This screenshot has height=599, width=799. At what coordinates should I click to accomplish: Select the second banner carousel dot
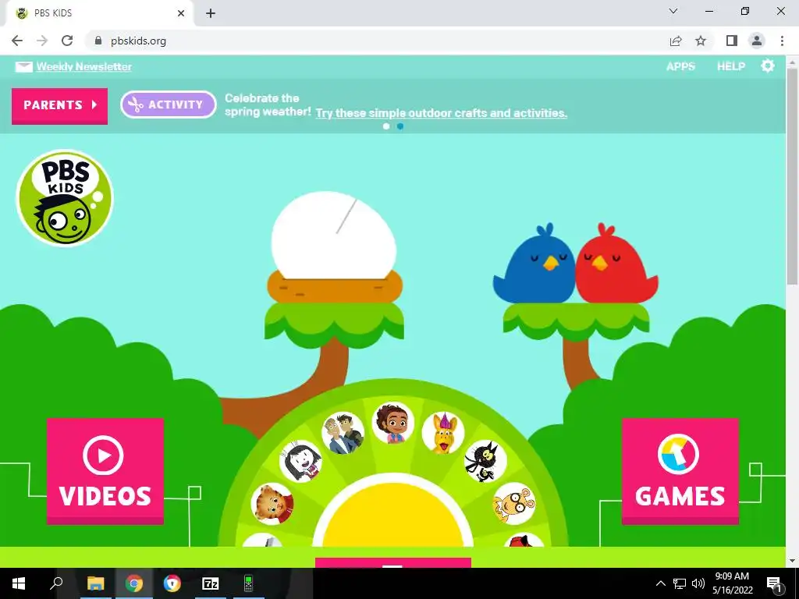[400, 126]
